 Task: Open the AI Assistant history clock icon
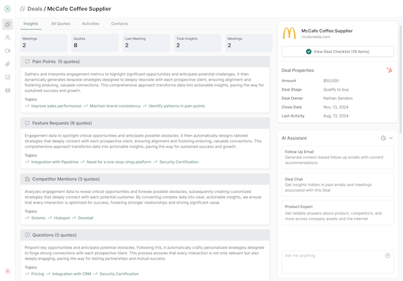pyautogui.click(x=383, y=138)
